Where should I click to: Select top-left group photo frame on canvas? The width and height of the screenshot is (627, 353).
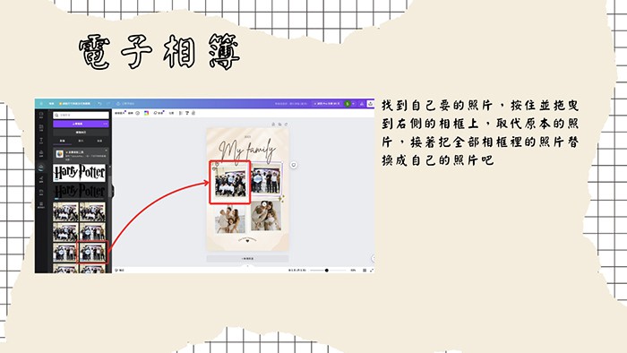tap(230, 182)
